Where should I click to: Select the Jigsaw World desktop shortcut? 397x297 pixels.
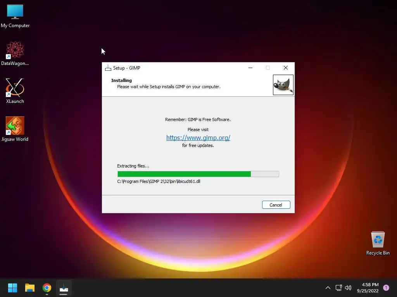15,129
